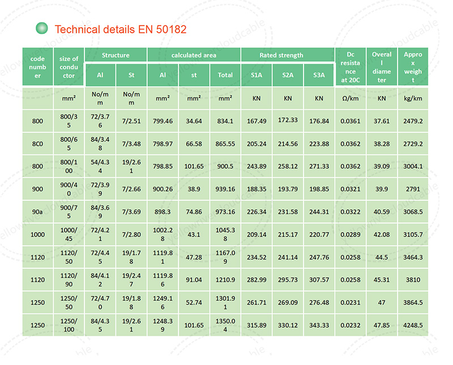Image resolution: width=453 pixels, height=365 pixels.
Task: Select the cell showing 834.1
Action: [x=225, y=121]
